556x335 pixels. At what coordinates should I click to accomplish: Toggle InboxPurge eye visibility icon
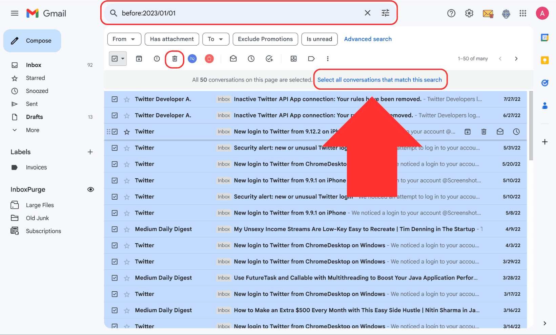coord(90,189)
